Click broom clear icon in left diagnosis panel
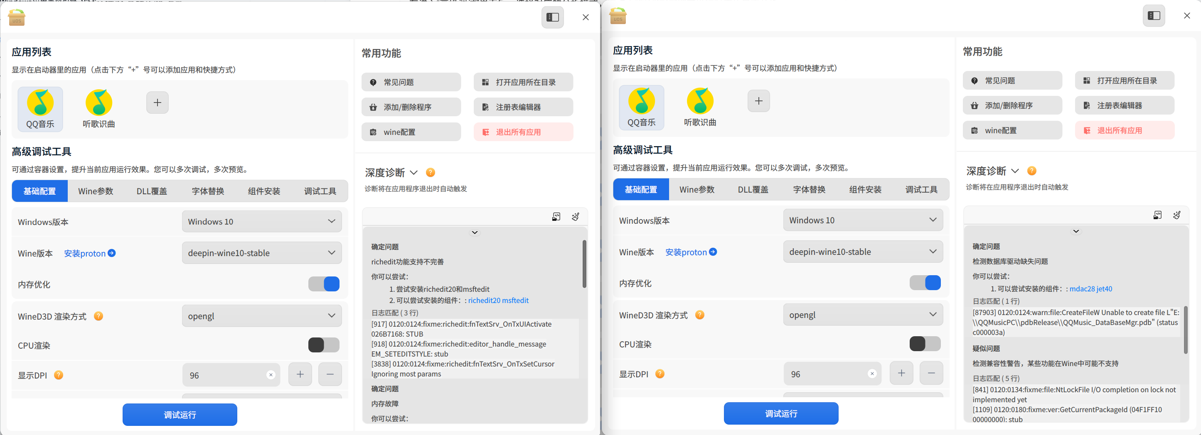The width and height of the screenshot is (1201, 435). pos(576,217)
